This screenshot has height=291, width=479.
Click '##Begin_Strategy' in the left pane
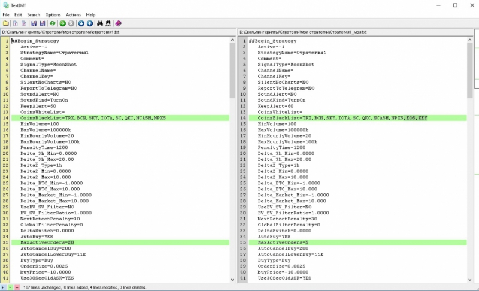click(x=35, y=41)
